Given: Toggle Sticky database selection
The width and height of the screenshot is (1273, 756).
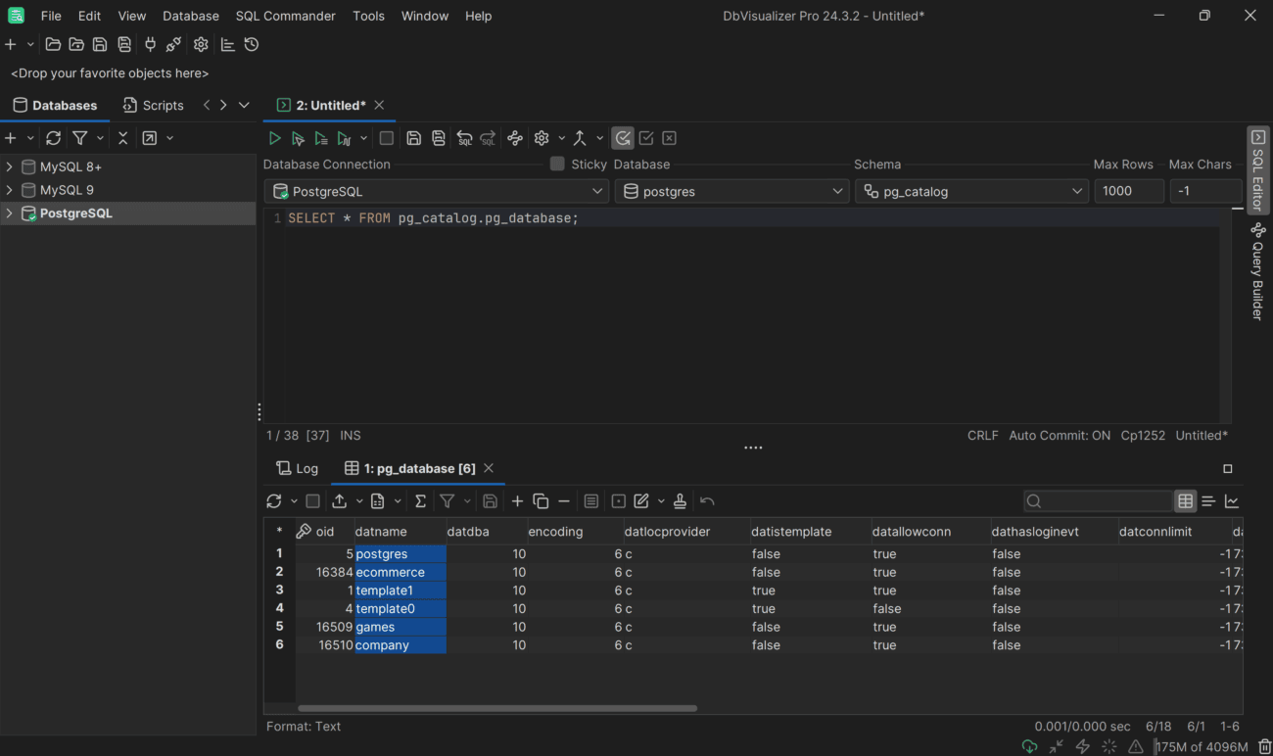Looking at the screenshot, I should [556, 164].
